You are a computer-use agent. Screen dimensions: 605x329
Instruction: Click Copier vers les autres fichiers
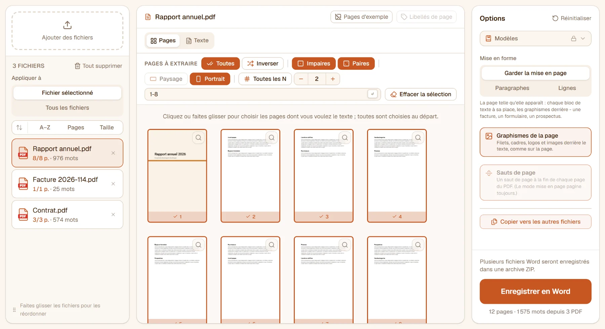click(x=535, y=222)
